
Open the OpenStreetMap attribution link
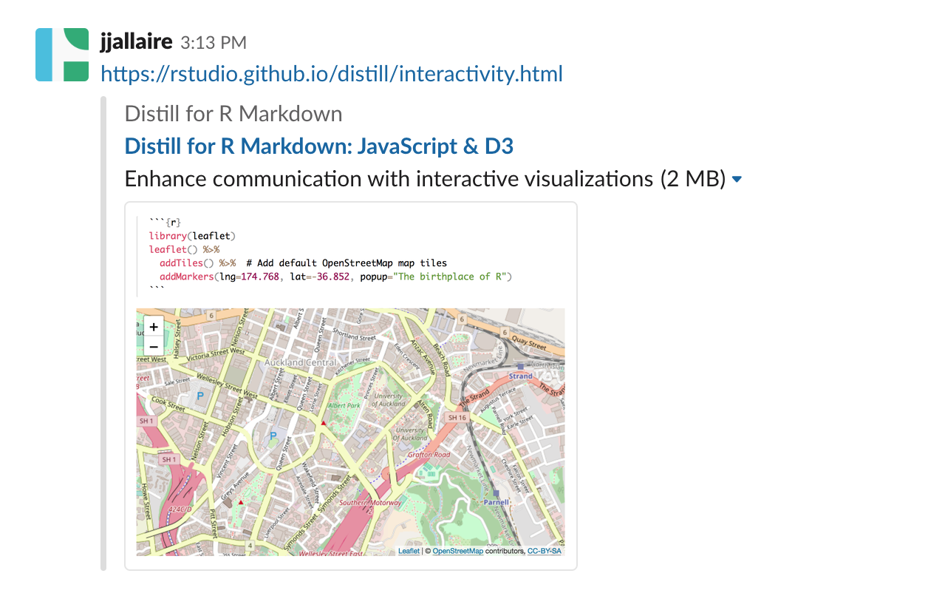(x=457, y=551)
